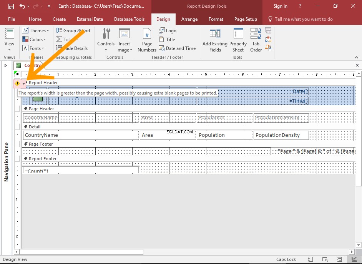Expand the Navigation Pane shutter bar
The width and height of the screenshot is (362, 264).
[5, 66]
